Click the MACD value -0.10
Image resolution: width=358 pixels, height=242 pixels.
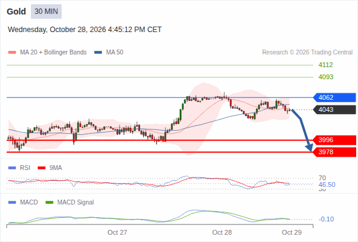coord(326,219)
